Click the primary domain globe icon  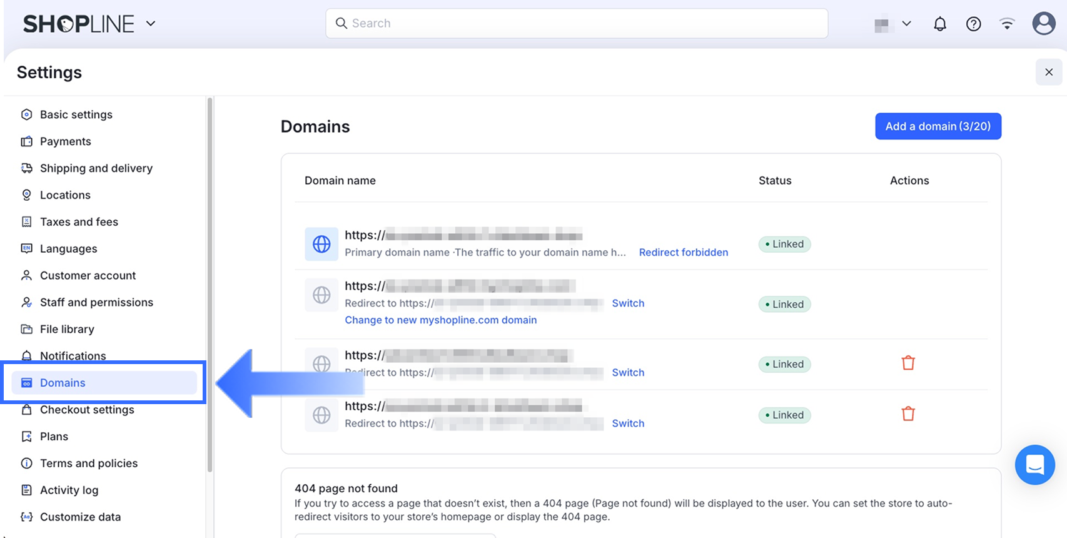[x=321, y=244]
